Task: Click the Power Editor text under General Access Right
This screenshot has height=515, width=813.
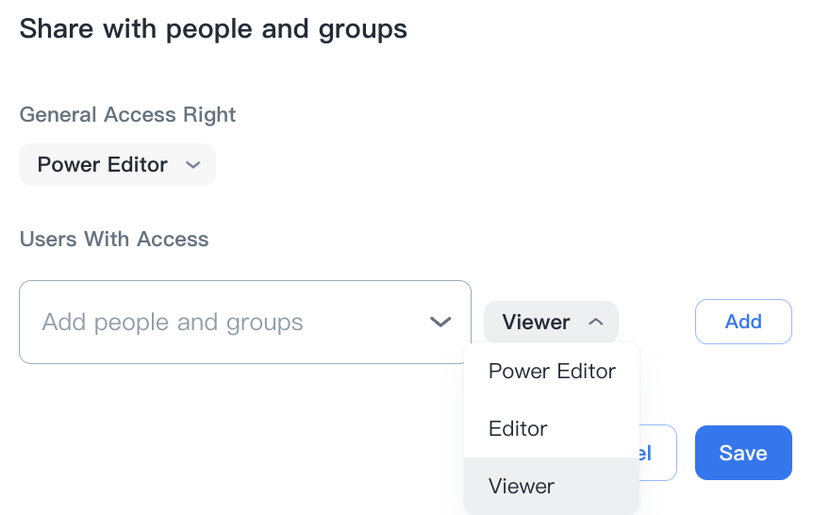Action: coord(103,165)
